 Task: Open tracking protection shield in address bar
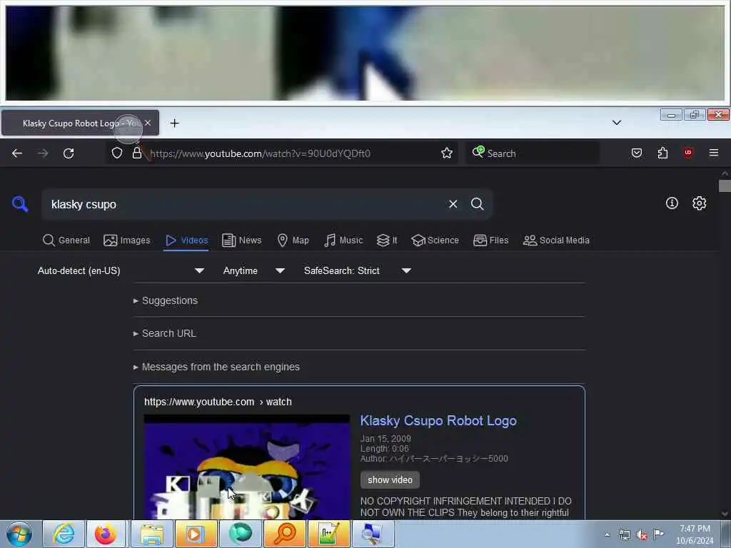(x=117, y=153)
